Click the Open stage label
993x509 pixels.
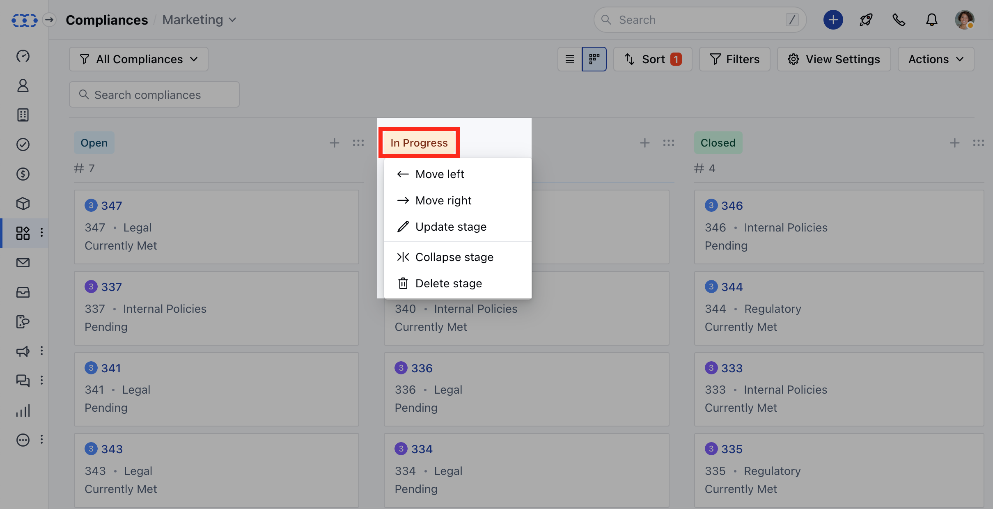coord(94,143)
